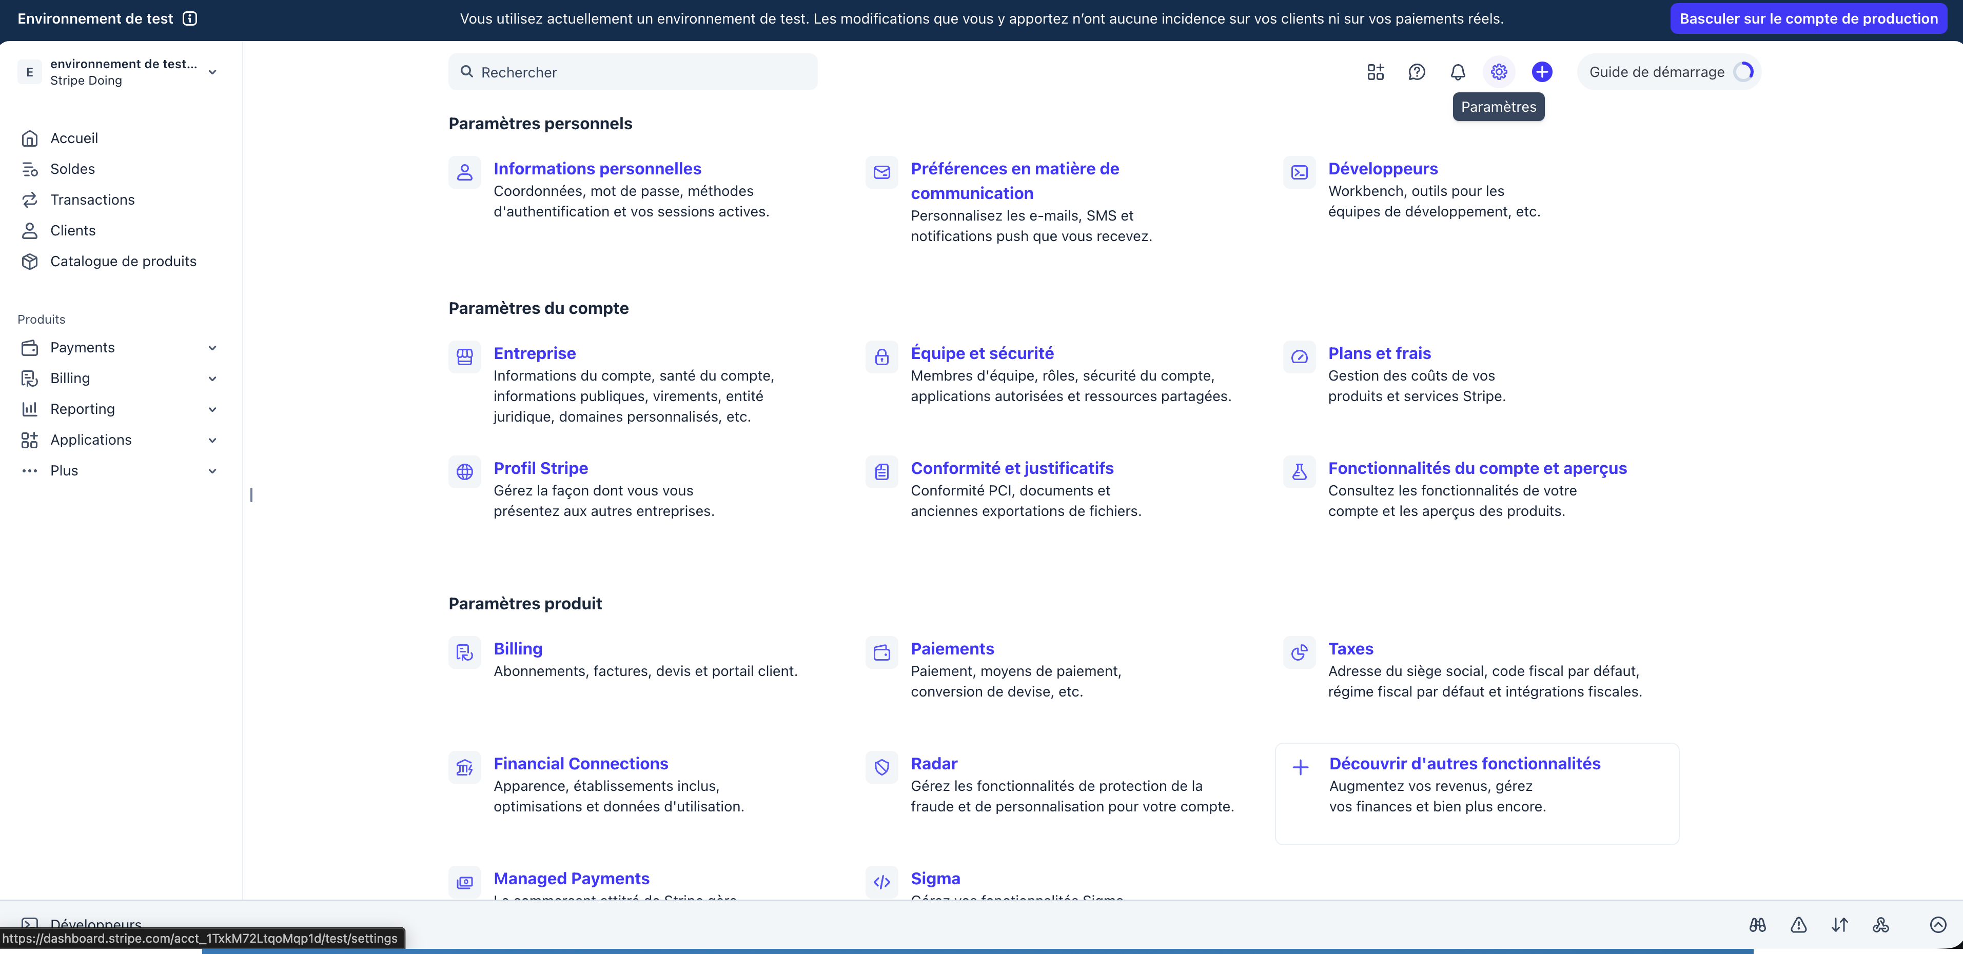The height and width of the screenshot is (954, 1963).
Task: Open Informations personnelles link
Action: coord(597,168)
